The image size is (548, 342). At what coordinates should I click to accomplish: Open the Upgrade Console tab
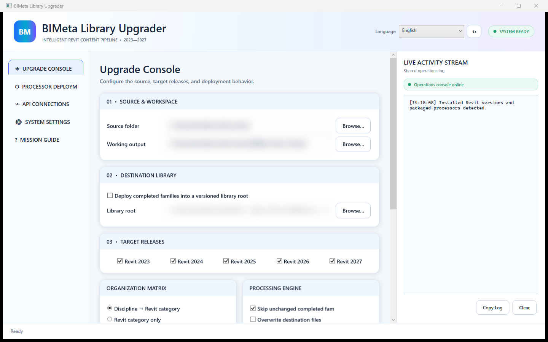click(x=46, y=68)
